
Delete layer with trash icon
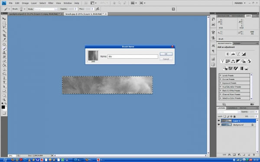pyautogui.click(x=254, y=155)
